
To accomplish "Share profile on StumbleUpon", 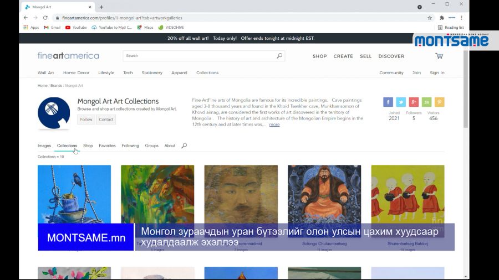I will coord(426,102).
